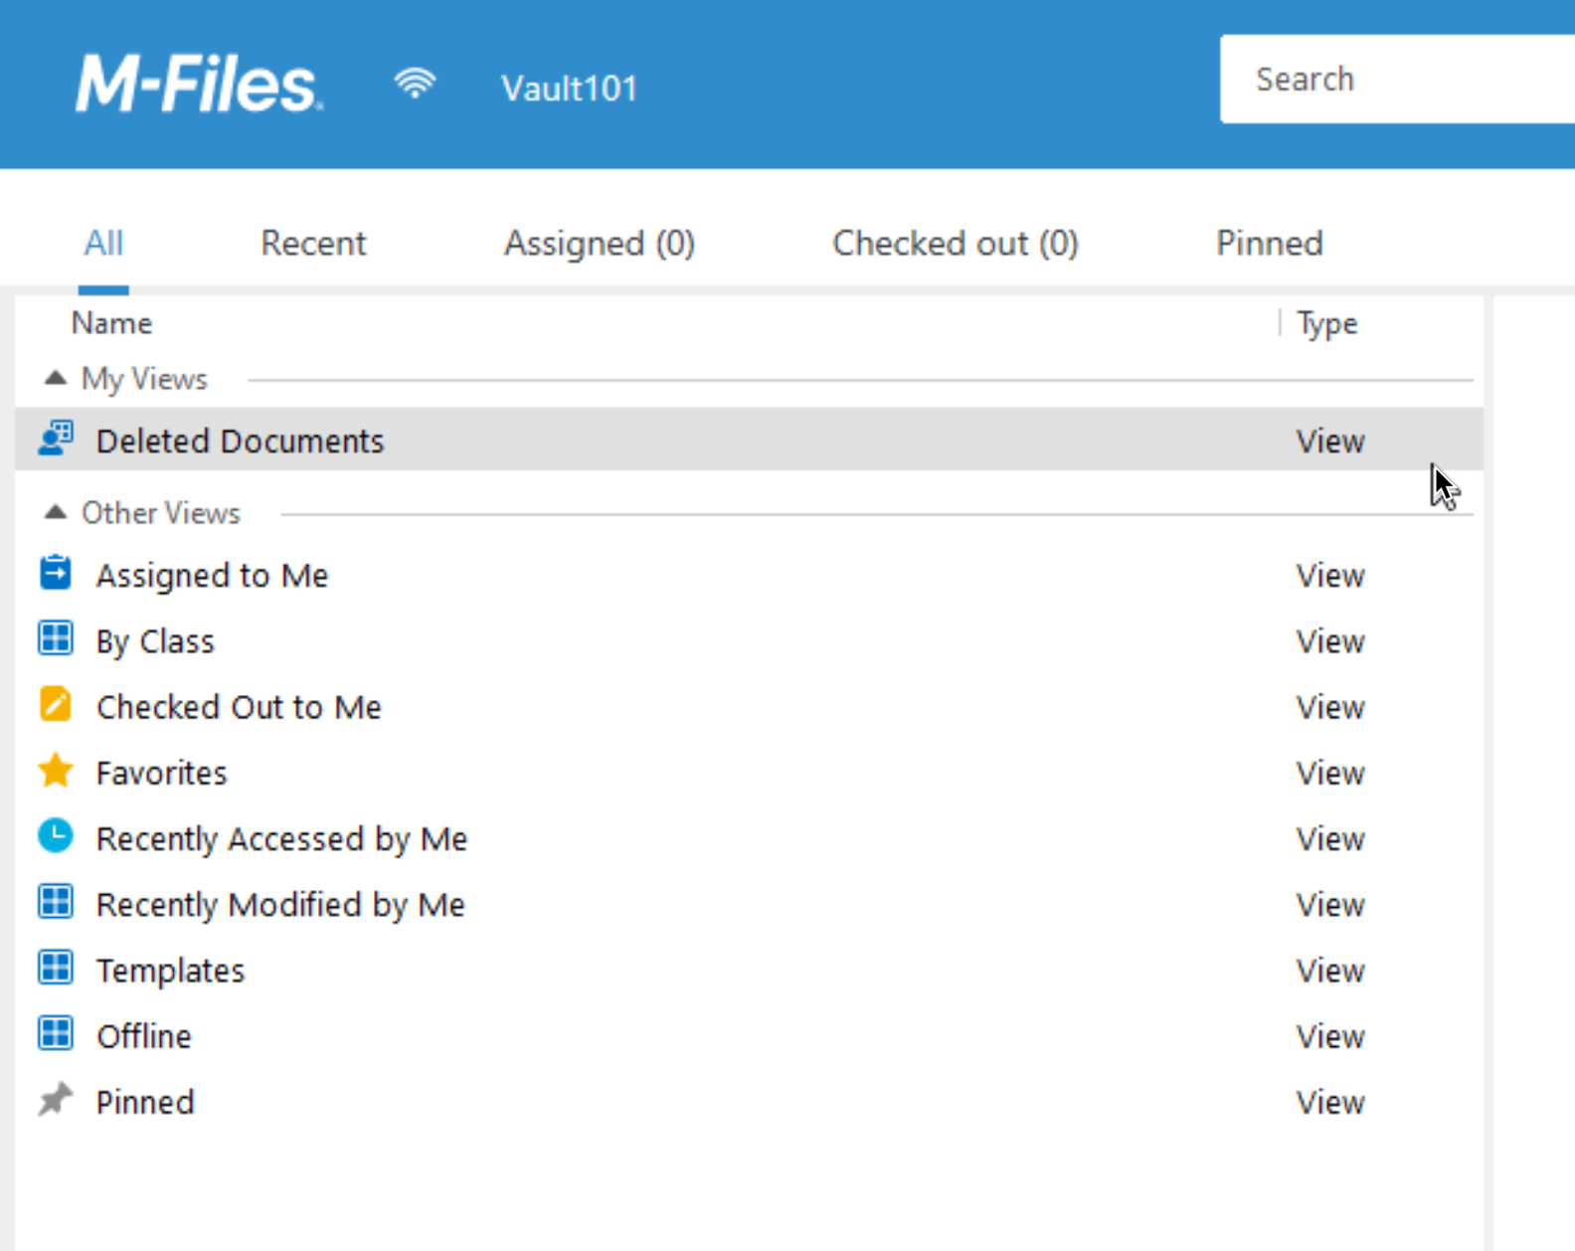Click the Vault101 vault name
Screen dimensions: 1575x1251
569,89
